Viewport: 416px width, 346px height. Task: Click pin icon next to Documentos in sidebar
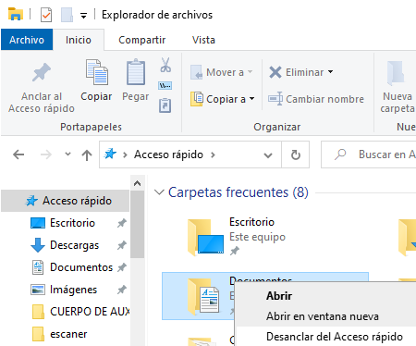click(122, 267)
